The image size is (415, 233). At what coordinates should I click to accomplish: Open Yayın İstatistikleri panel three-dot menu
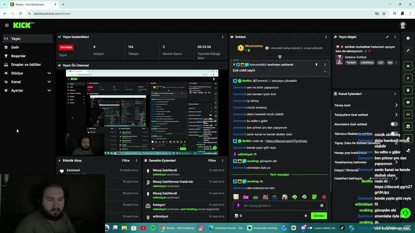[222, 37]
